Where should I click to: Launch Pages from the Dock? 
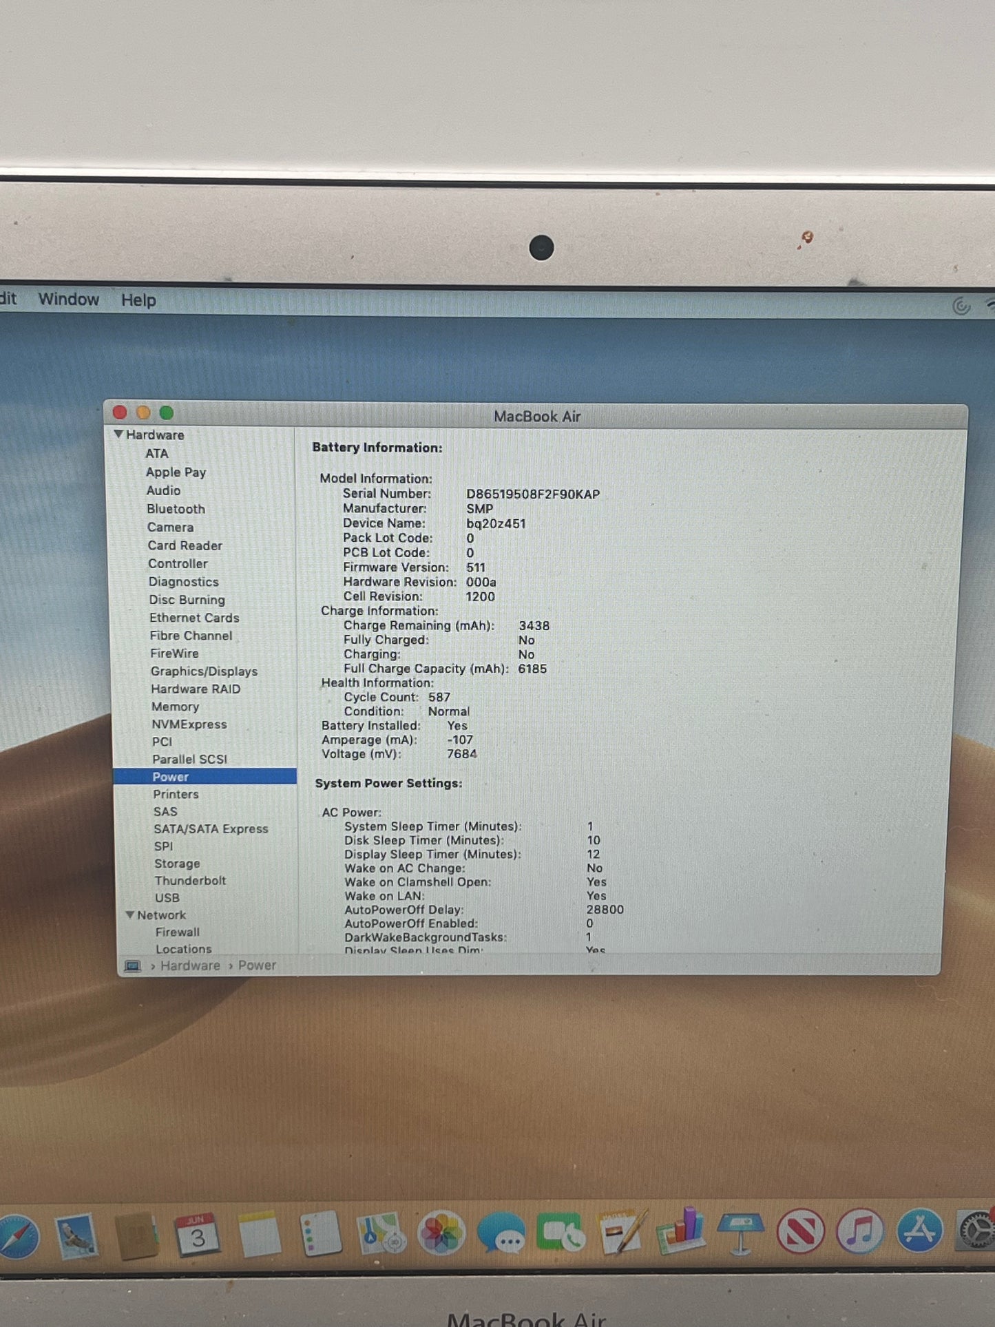coord(622,1231)
